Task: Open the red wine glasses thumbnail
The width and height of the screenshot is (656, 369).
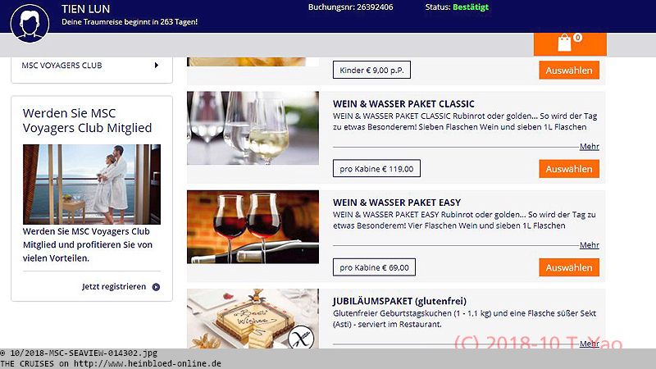Action: pos(253,227)
